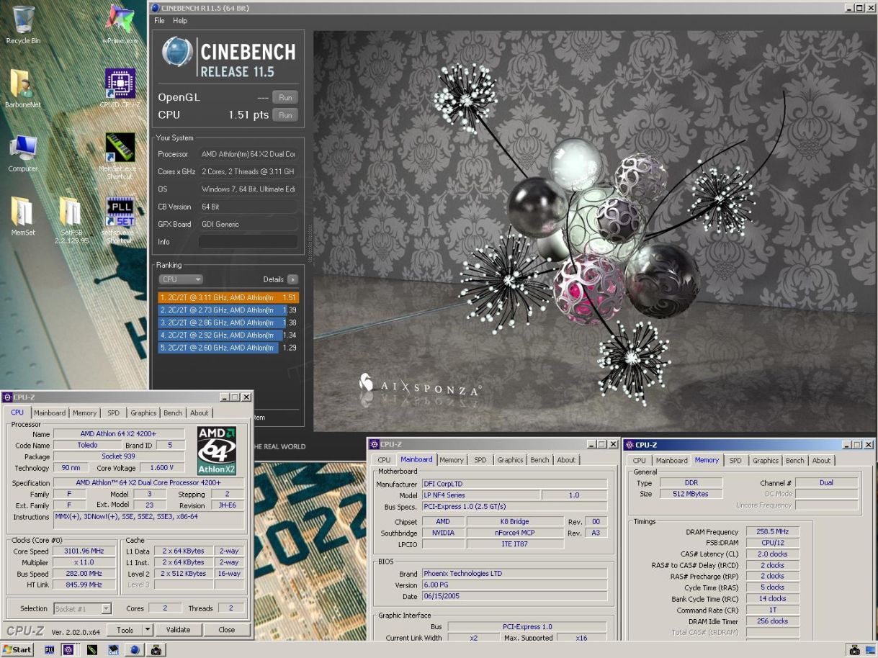Click the Start button on the taskbar
878x658 pixels.
tap(17, 649)
